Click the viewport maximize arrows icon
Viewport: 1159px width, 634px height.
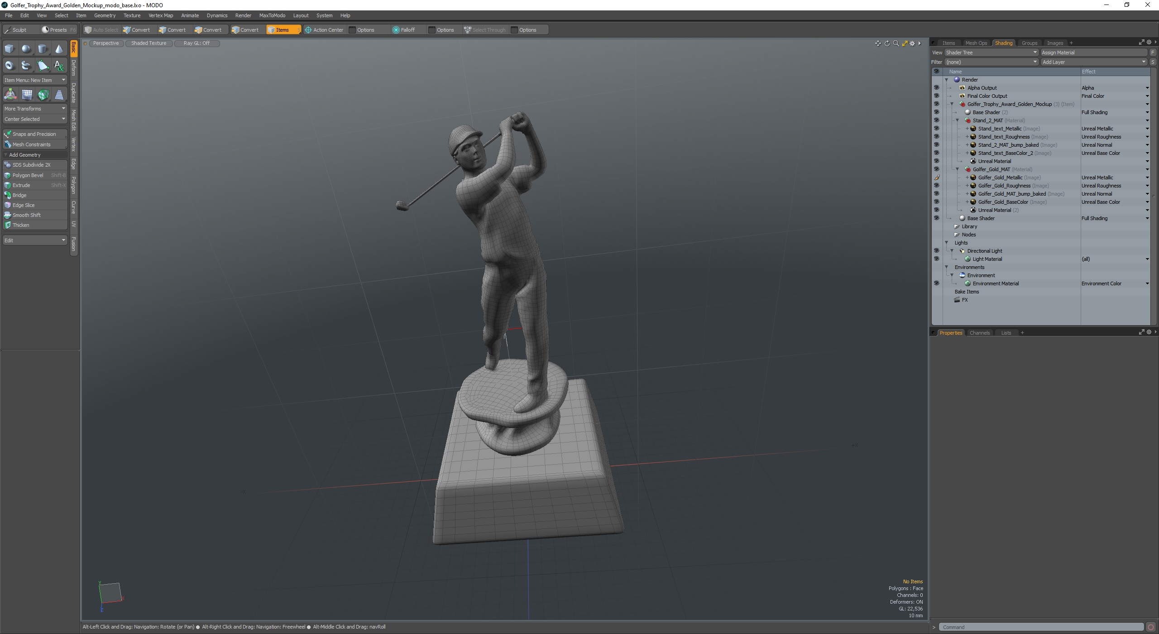pyautogui.click(x=905, y=43)
